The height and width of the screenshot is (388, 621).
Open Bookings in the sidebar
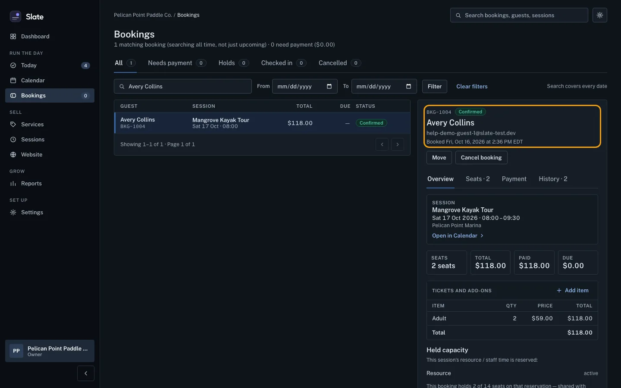(x=50, y=95)
